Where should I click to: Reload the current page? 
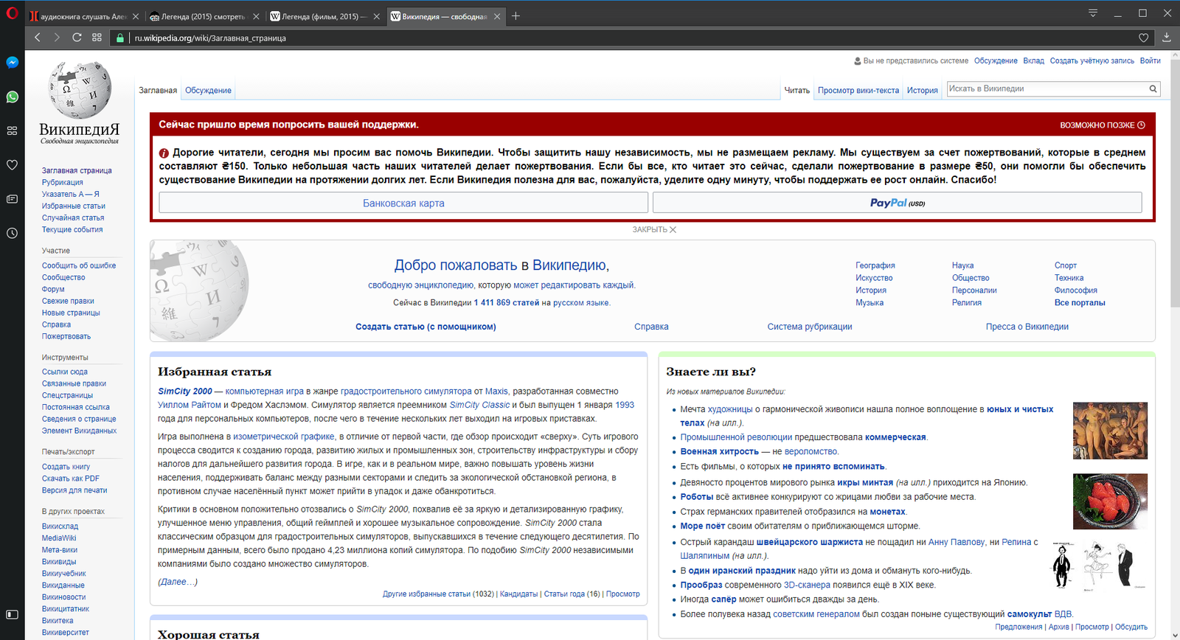pos(77,37)
